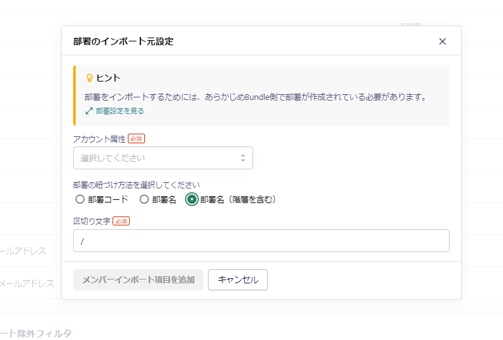Viewport: 503px width, 340px height.
Task: Click the dropdown up-down chevron arrows
Action: (243, 158)
